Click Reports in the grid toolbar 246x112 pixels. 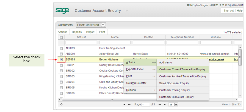[77, 32]
